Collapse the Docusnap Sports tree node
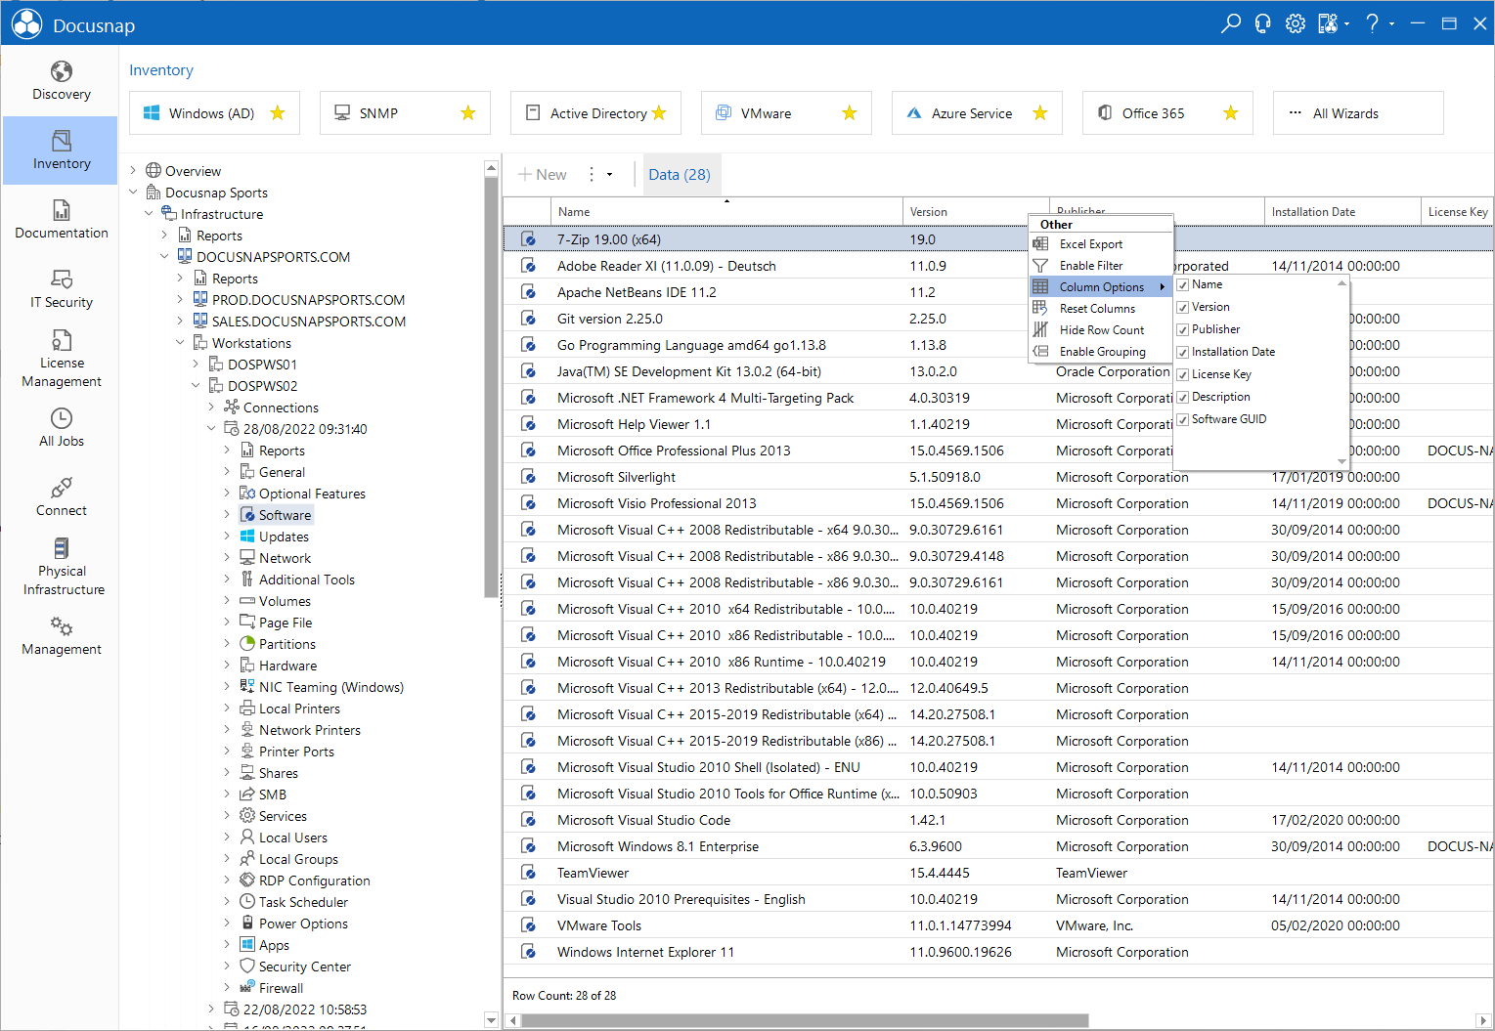The height and width of the screenshot is (1031, 1495). pos(134,193)
